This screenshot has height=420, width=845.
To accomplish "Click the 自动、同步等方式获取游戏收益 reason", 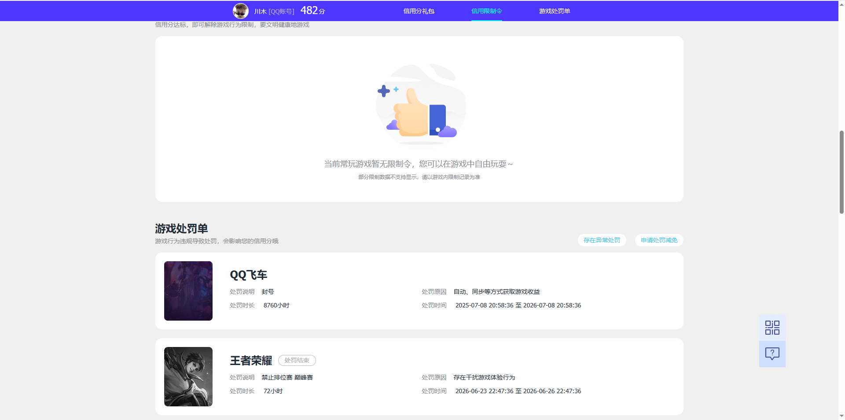I will [496, 292].
